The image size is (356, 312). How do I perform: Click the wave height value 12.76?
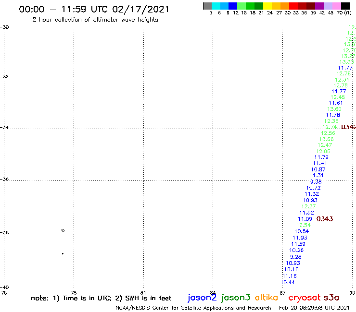(343, 73)
